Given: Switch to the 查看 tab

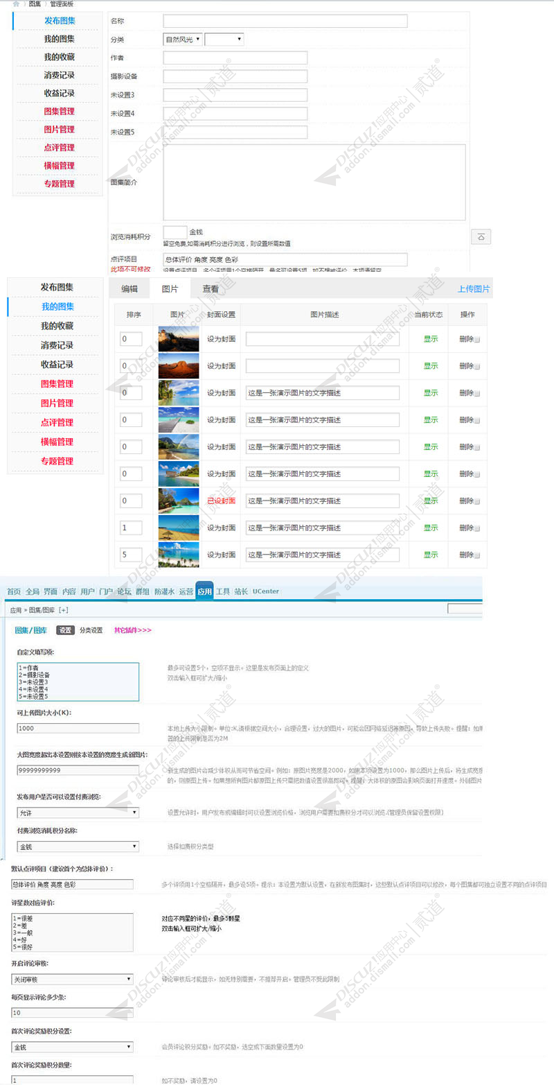Looking at the screenshot, I should coord(211,289).
